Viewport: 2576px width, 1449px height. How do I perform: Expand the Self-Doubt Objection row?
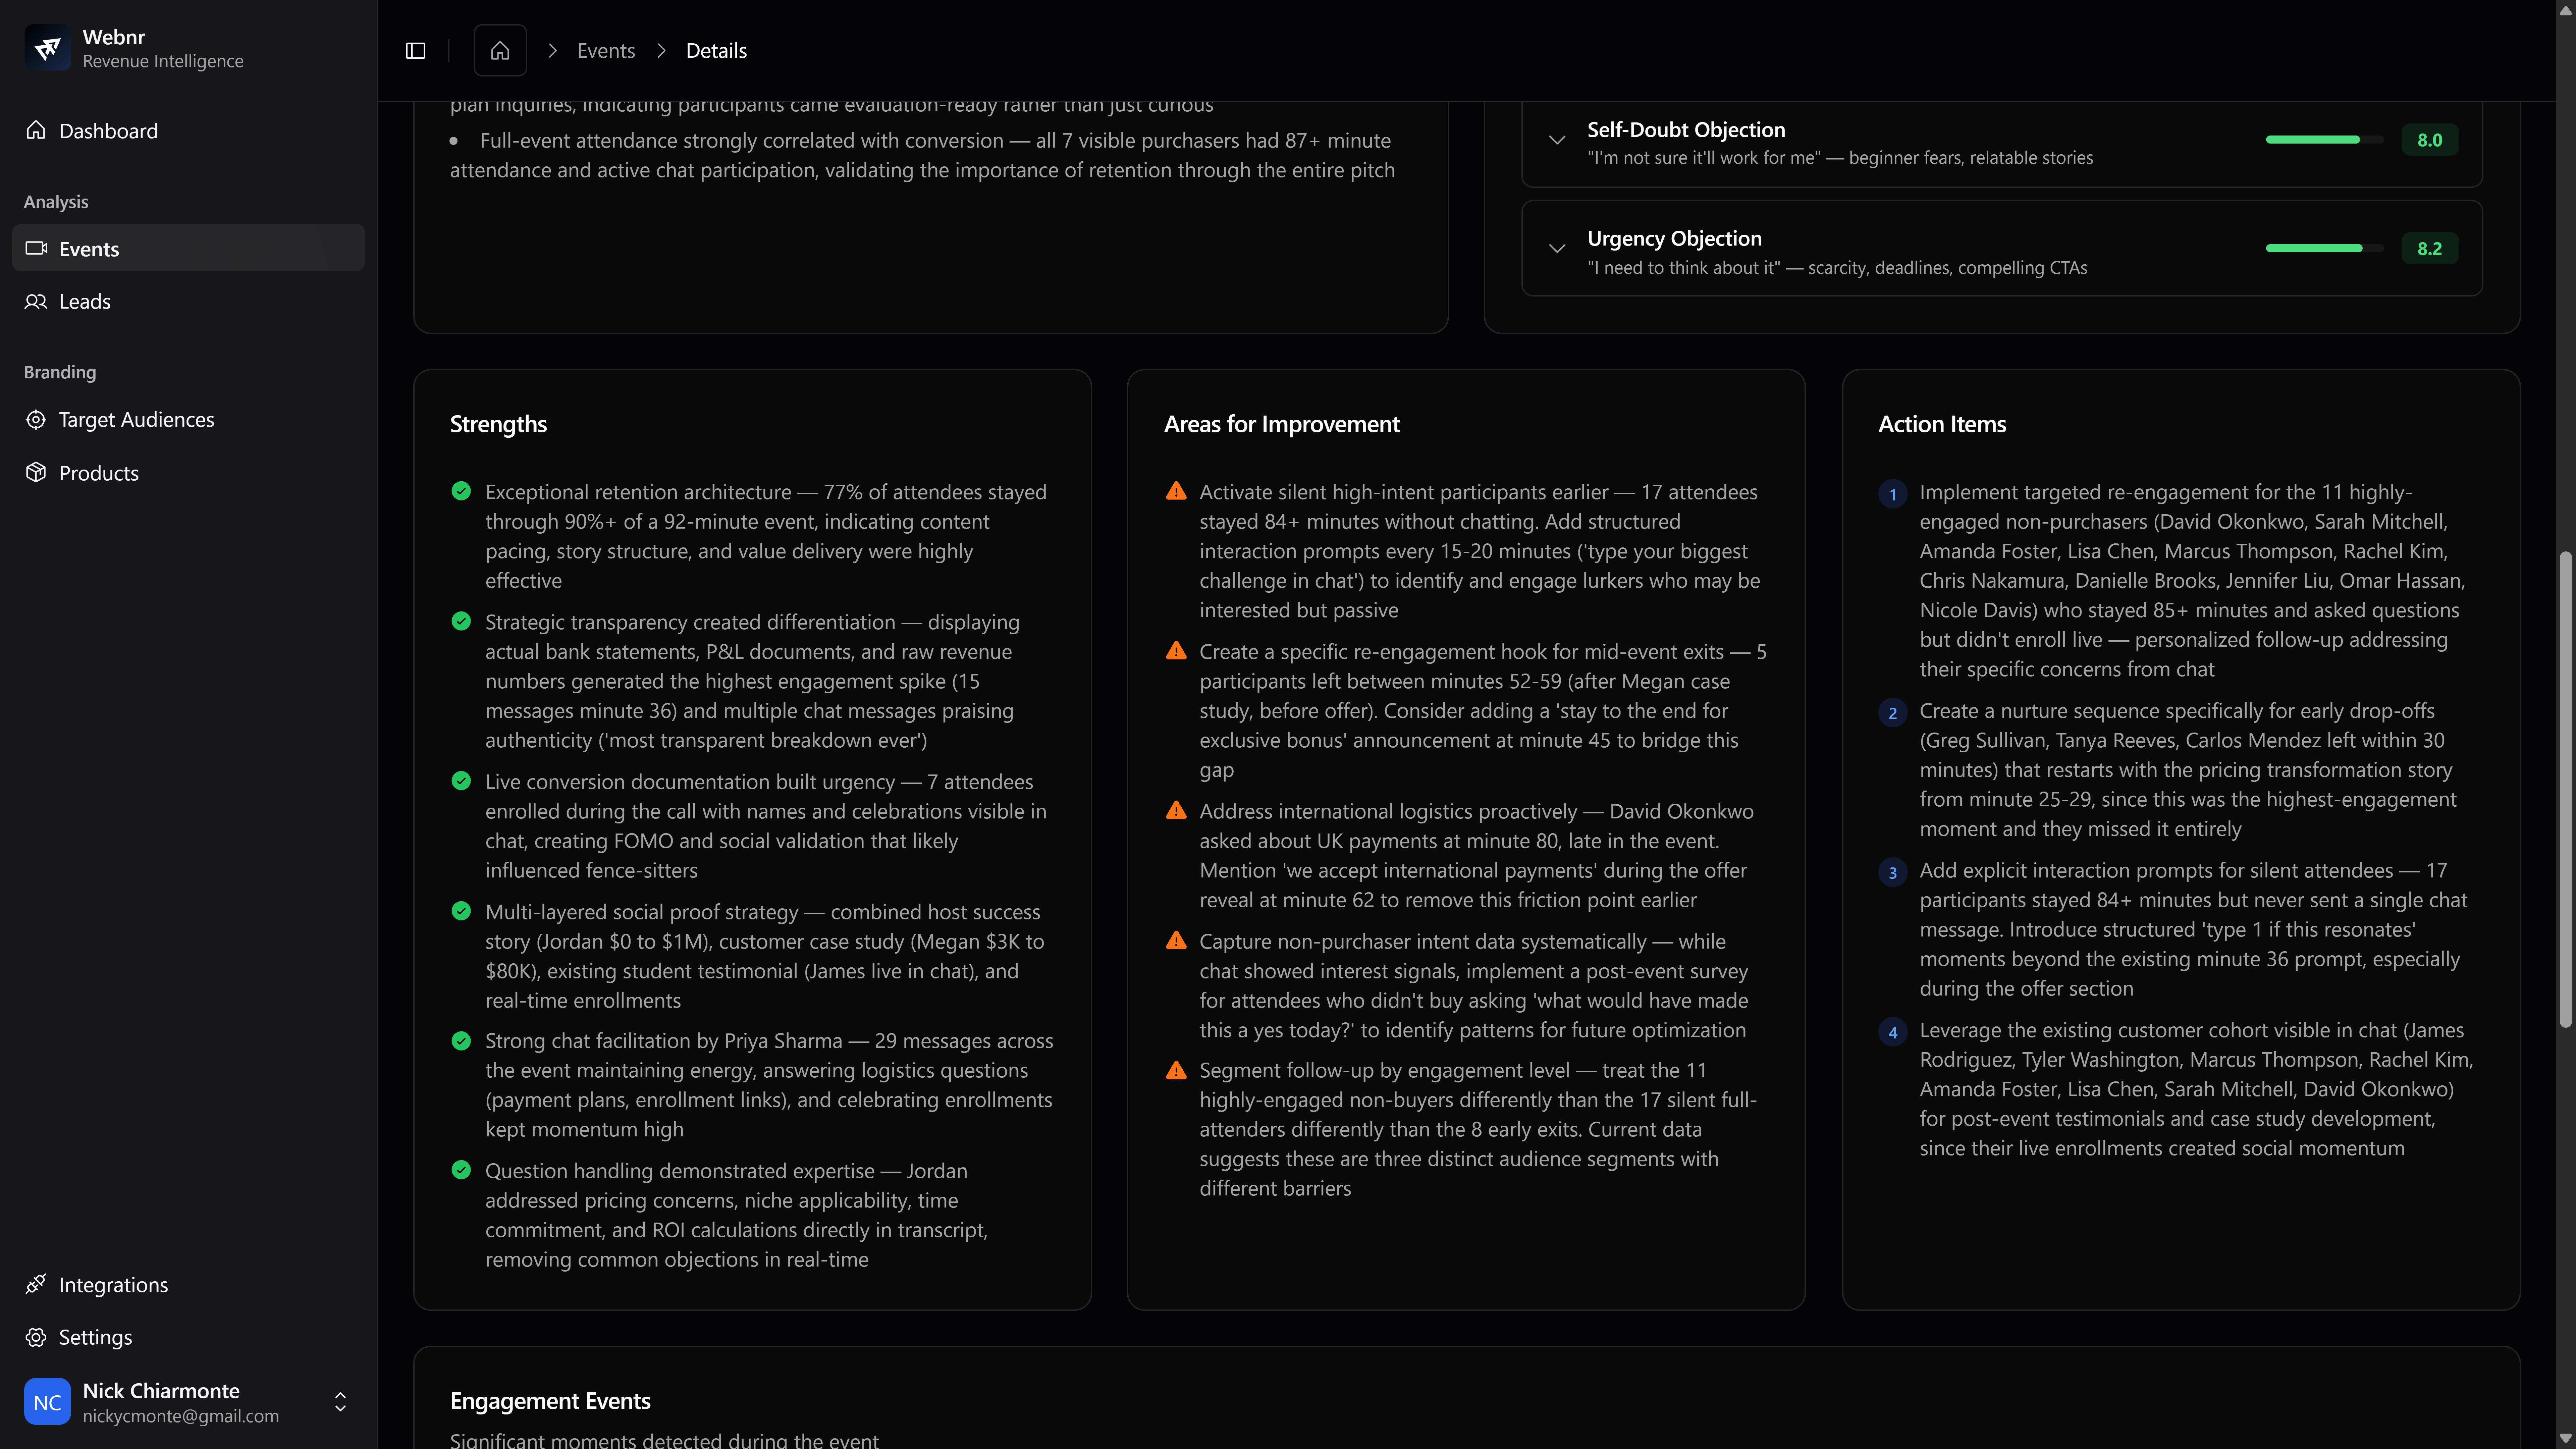[1557, 140]
